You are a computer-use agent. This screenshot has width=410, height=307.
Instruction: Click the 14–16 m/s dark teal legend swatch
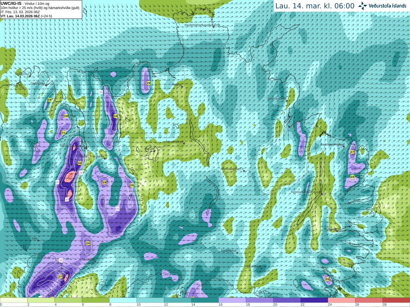pyautogui.click(x=205, y=300)
